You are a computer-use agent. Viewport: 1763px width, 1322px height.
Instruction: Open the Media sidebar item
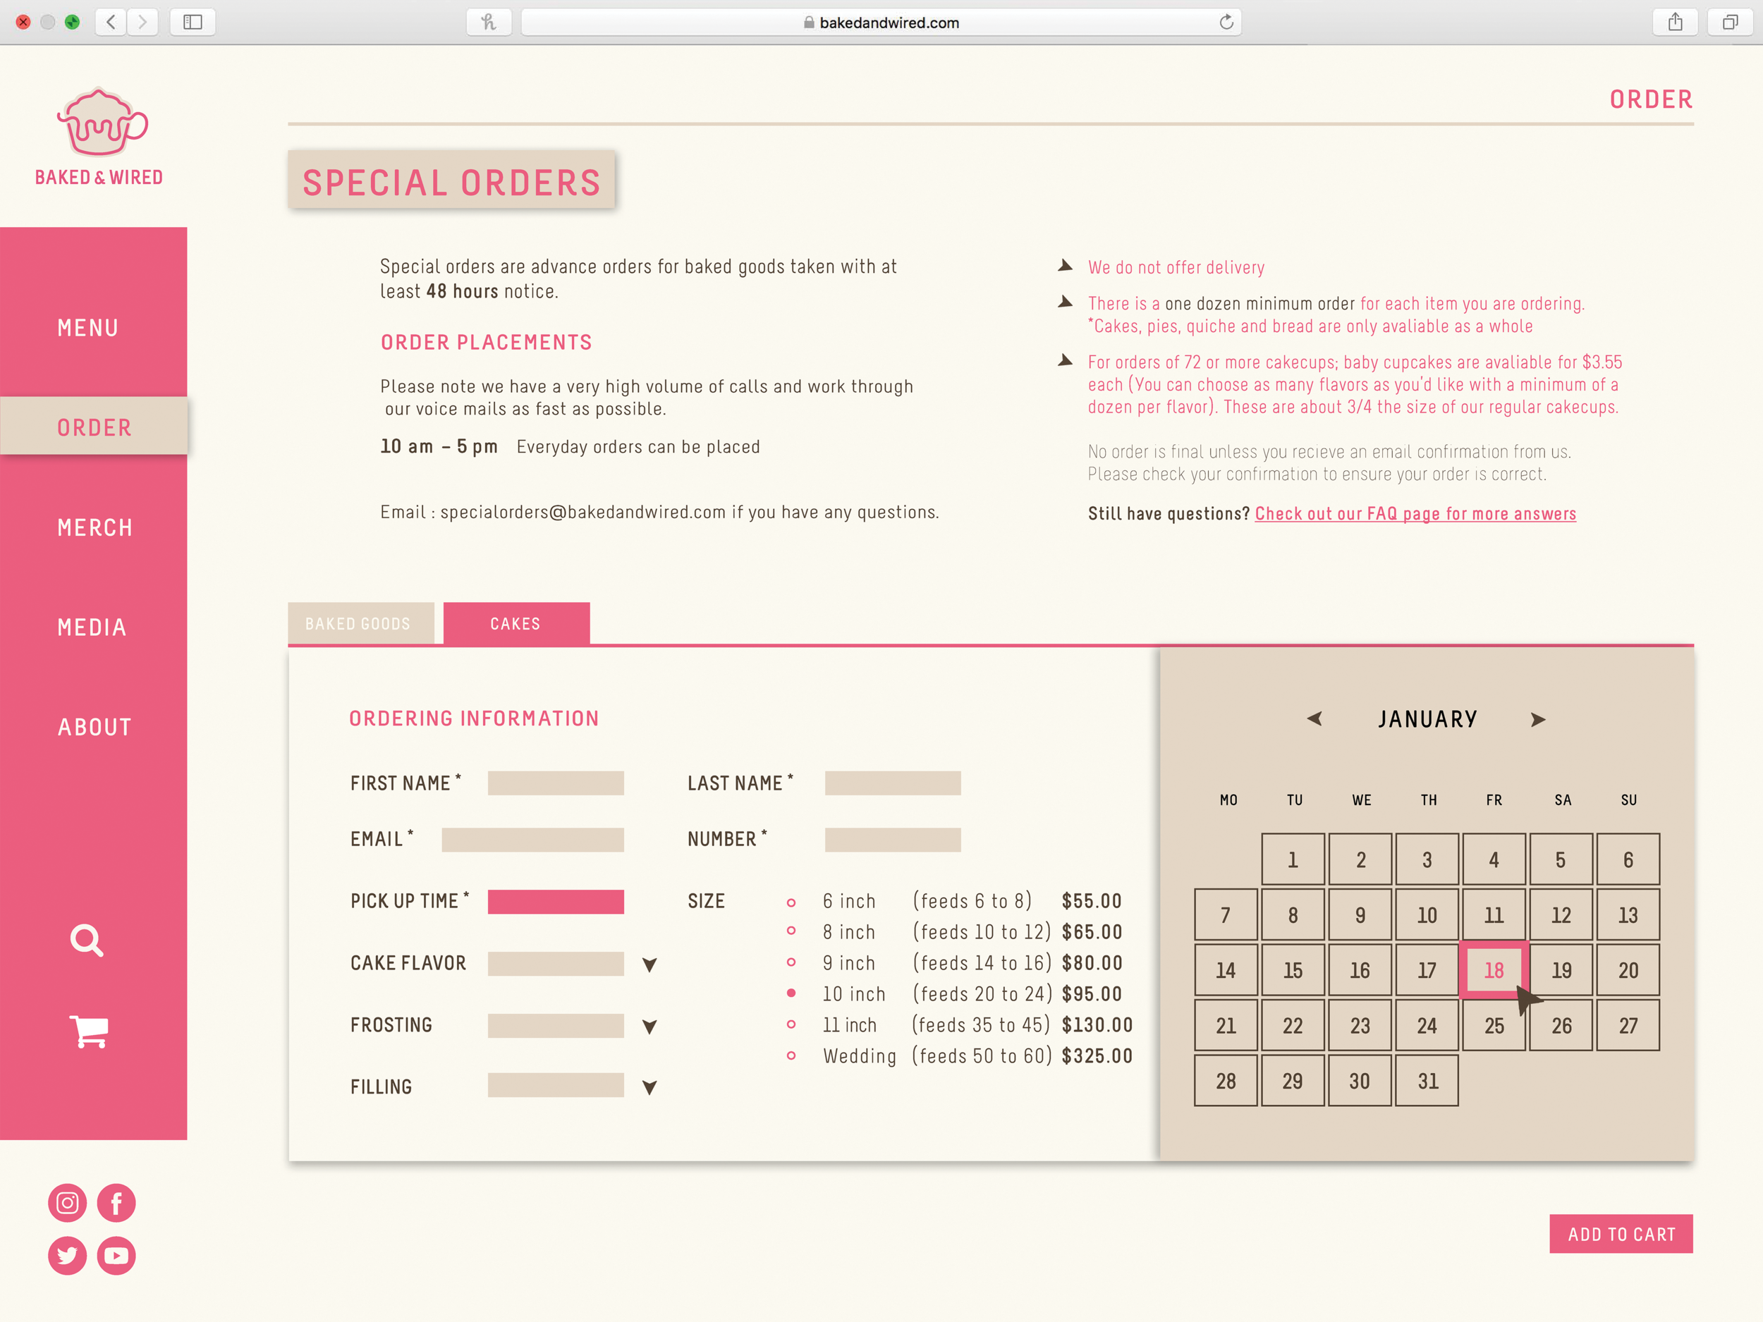click(x=92, y=628)
